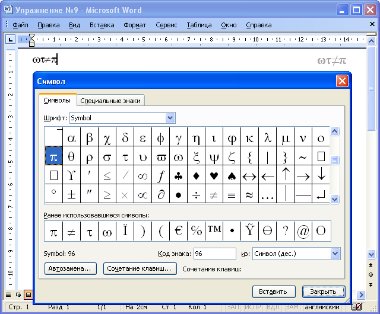
Task: Pick the left-right double arrow symbol
Action: click(249, 175)
